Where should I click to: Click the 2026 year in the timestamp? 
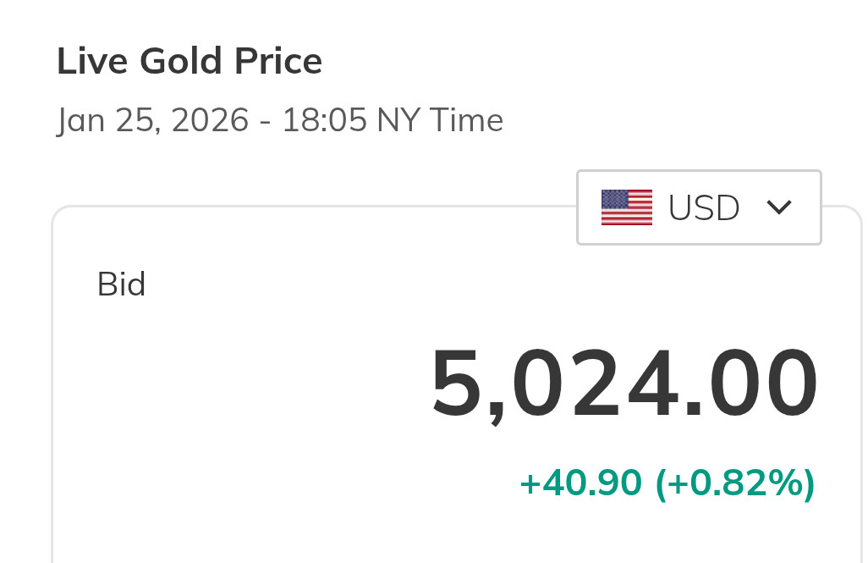click(210, 120)
